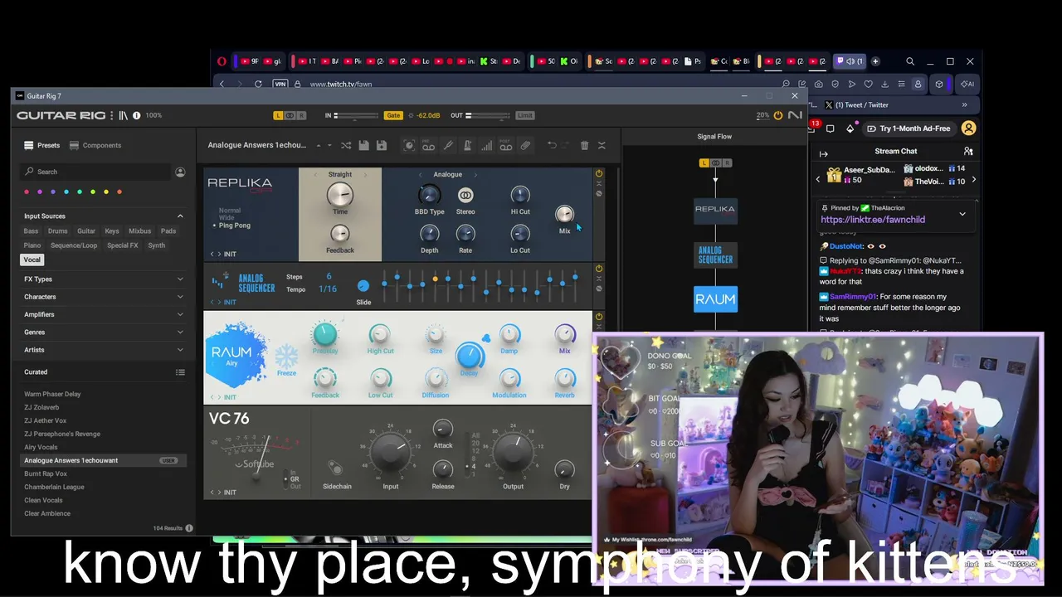Switch the Curated results list view
This screenshot has width=1062, height=597.
click(180, 372)
